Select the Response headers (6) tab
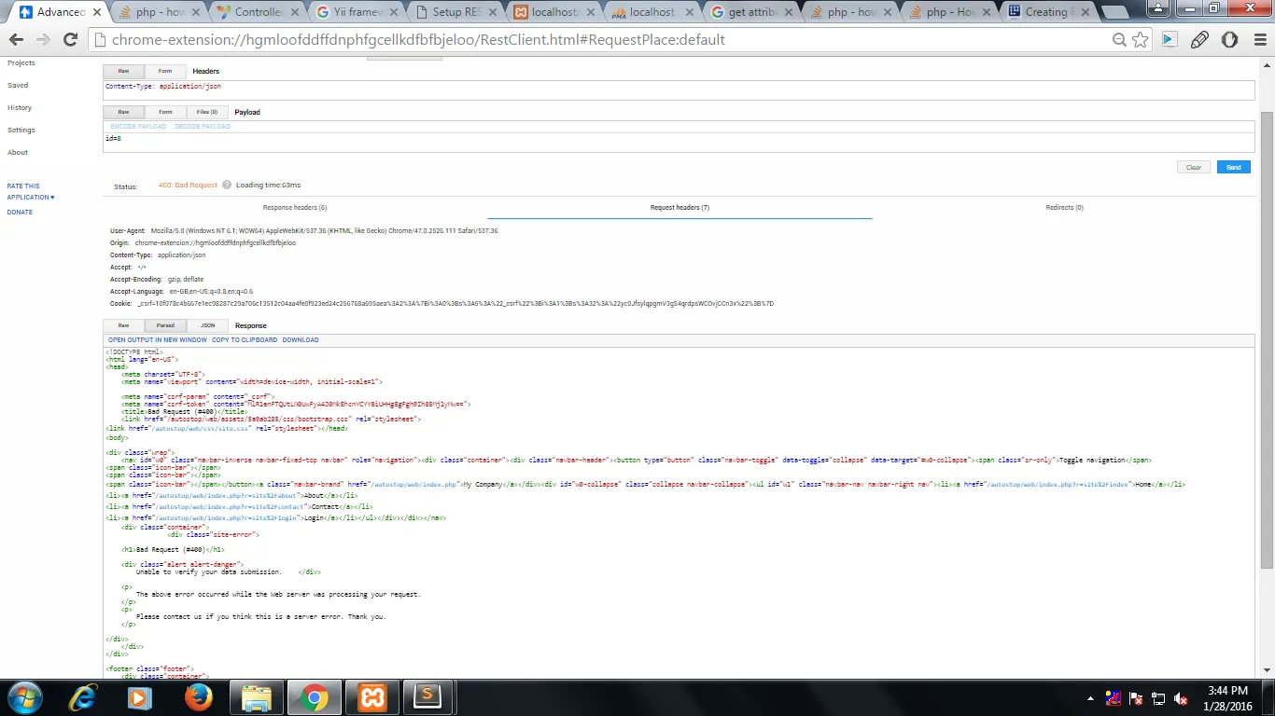Viewport: 1275px width, 716px height. 295,208
